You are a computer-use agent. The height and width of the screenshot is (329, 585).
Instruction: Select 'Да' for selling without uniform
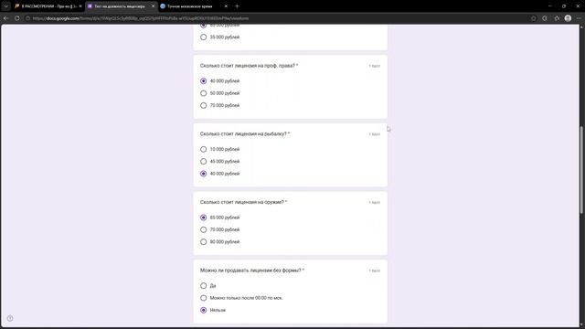click(203, 286)
